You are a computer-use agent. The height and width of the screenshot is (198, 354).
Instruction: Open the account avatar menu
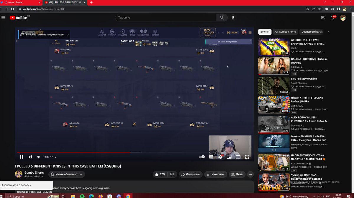pos(343,18)
